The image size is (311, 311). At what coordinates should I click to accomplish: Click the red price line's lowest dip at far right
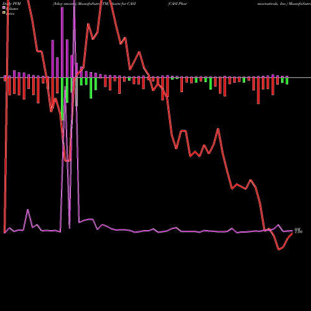pyautogui.click(x=279, y=249)
